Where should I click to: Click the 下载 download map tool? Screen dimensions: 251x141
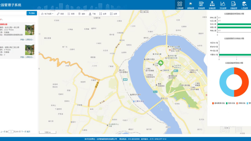click(92, 14)
